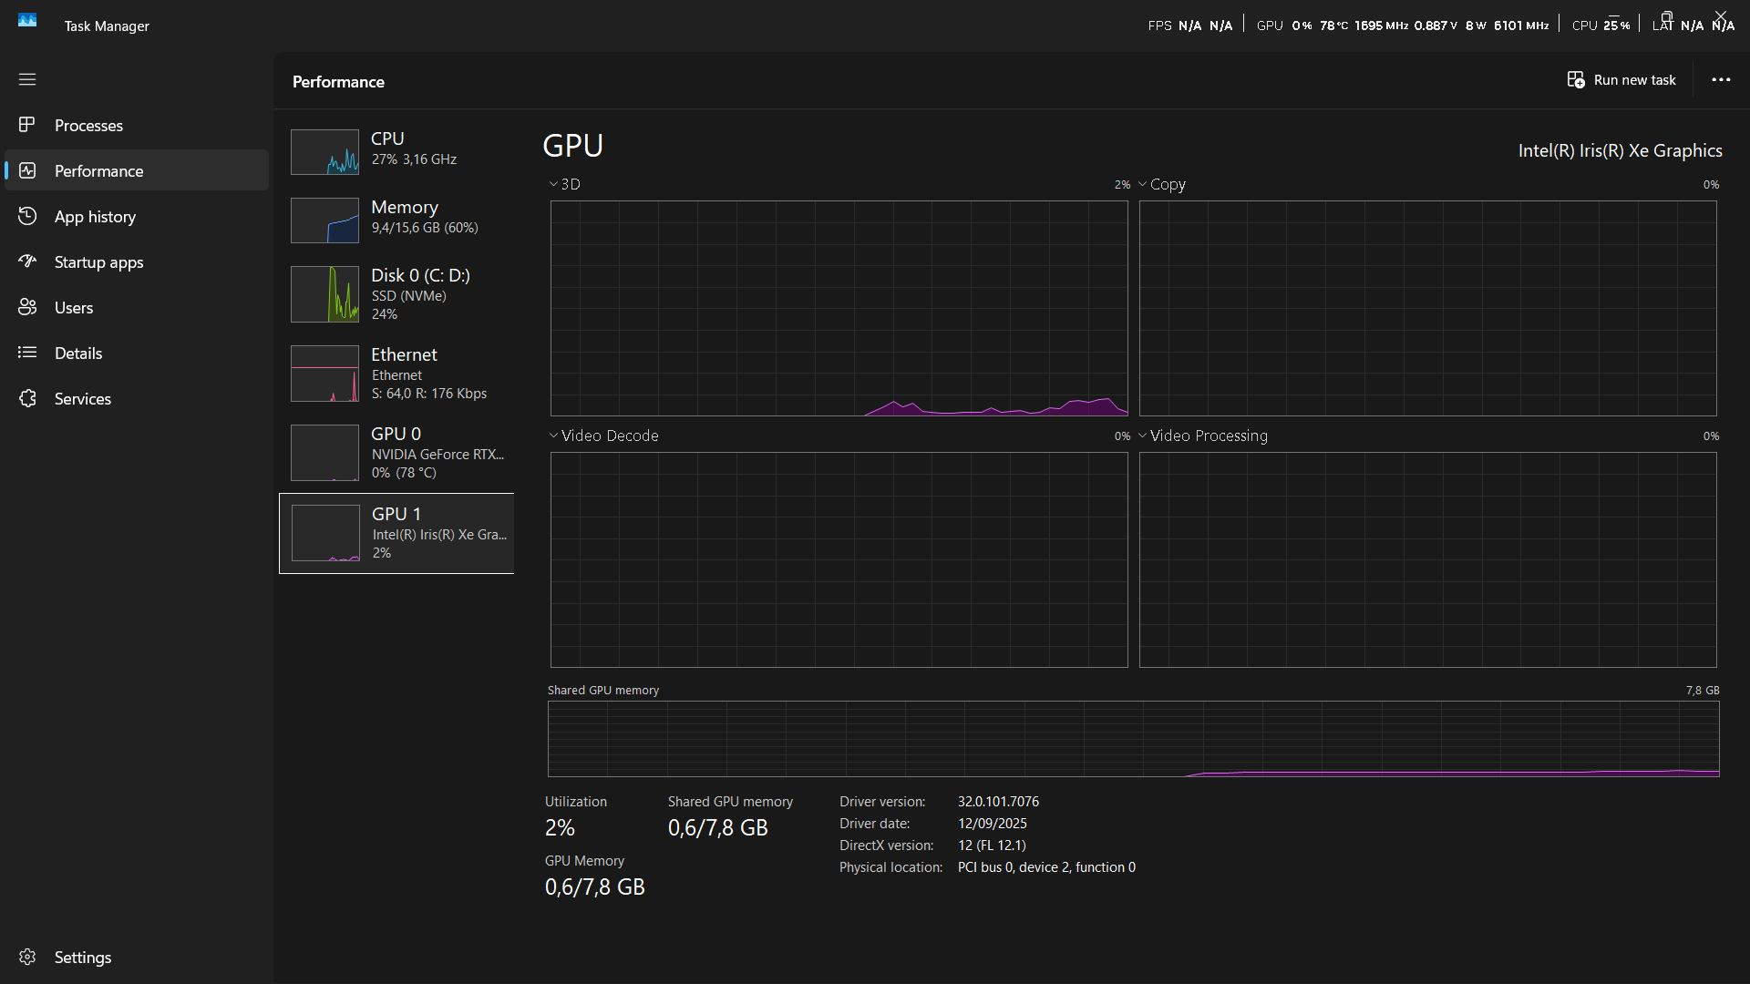1750x984 pixels.
Task: Open the Settings gear icon
Action: point(27,957)
